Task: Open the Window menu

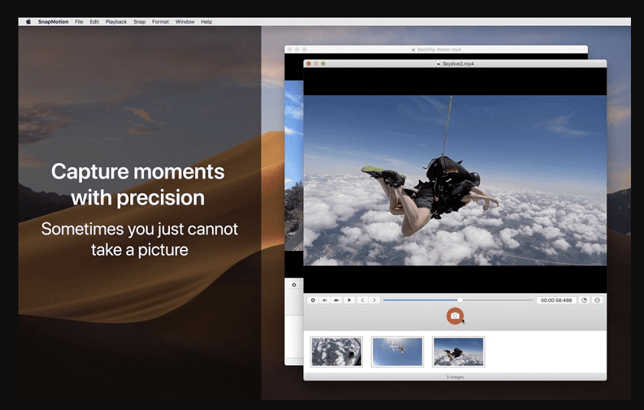Action: (185, 21)
